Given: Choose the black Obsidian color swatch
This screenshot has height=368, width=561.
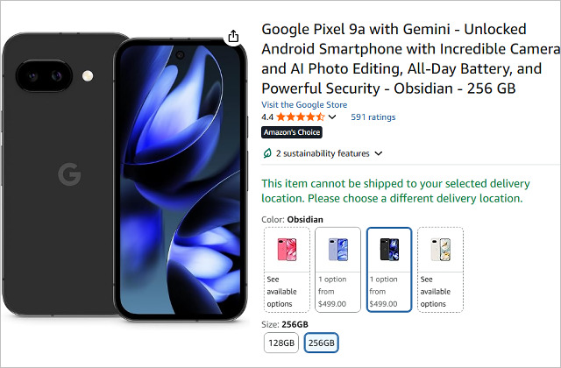Looking at the screenshot, I should [388, 250].
